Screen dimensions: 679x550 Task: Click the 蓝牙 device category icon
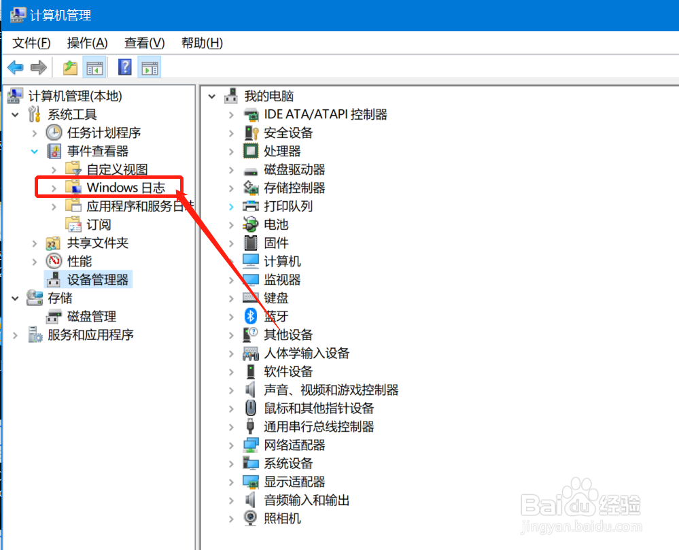(x=250, y=315)
